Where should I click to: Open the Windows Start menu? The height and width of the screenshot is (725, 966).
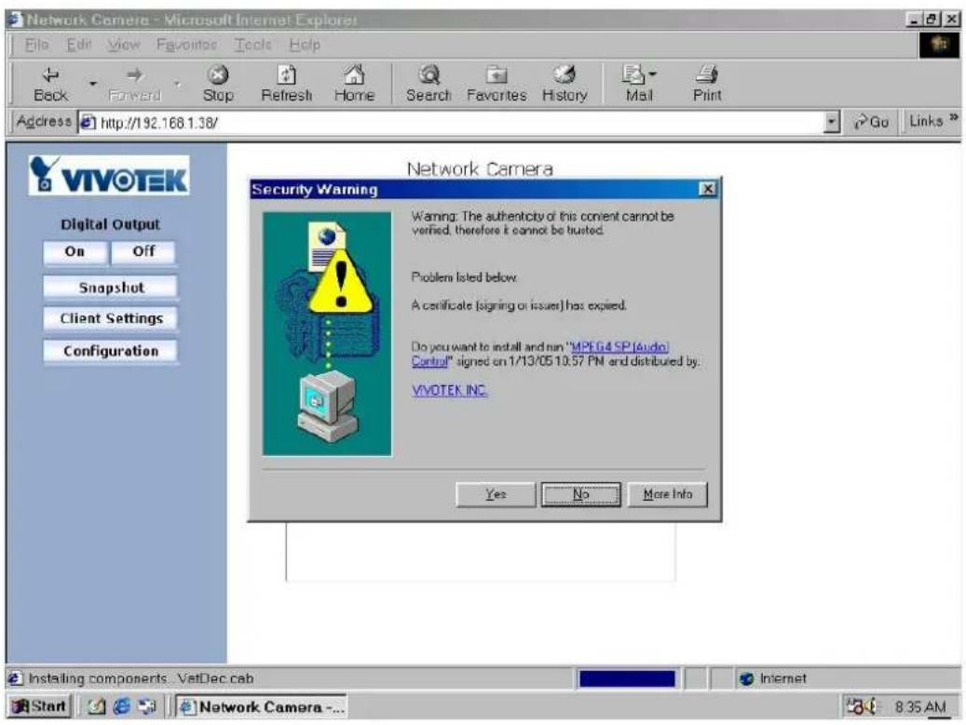pyautogui.click(x=39, y=705)
